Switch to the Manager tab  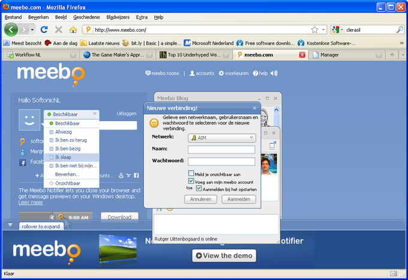347,55
